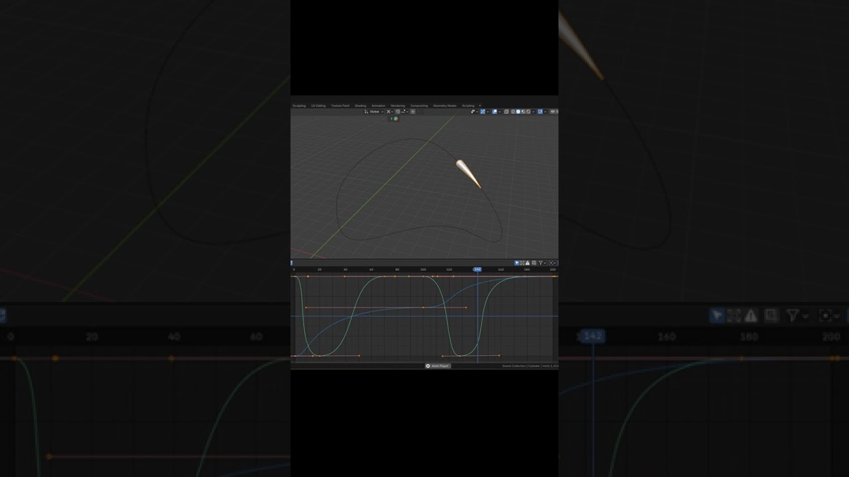Expand the gizmo options dropdown arrow
Screen dimensions: 849x477
(x=488, y=111)
